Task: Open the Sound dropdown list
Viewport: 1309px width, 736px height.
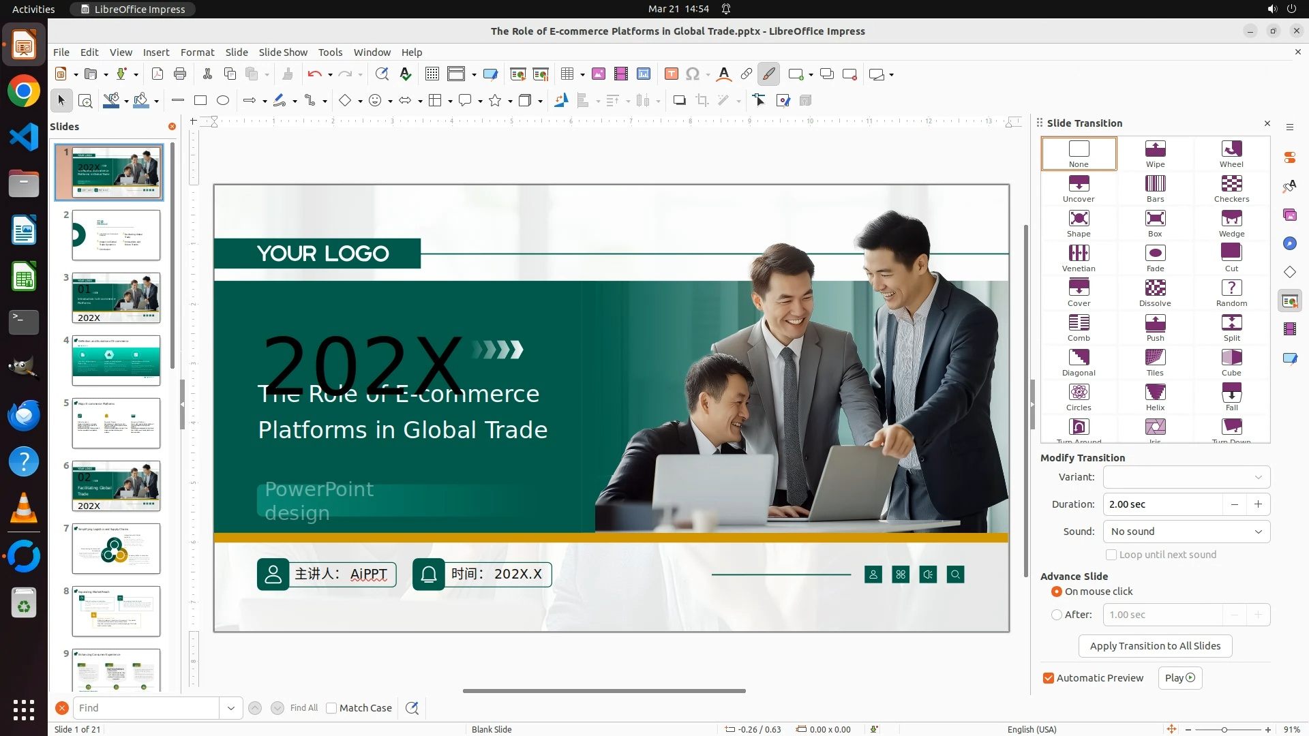Action: pyautogui.click(x=1186, y=532)
